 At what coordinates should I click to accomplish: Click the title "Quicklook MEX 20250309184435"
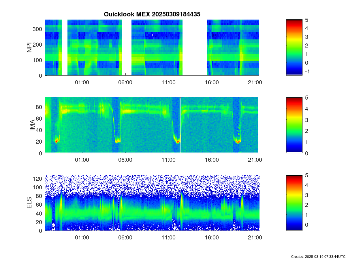tap(152, 14)
